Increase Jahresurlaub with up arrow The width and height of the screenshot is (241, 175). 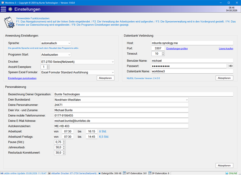pyautogui.click(x=64, y=146)
